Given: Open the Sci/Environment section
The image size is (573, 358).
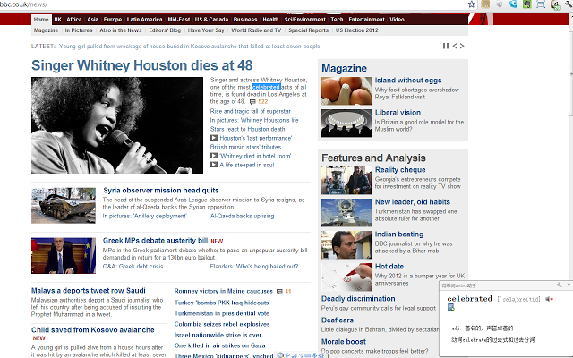Looking at the screenshot, I should (304, 20).
